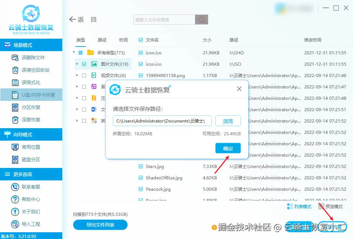Image resolution: width=353 pixels, height=239 pixels.
Task: Expand the audio files tree node
Action: click(x=77, y=87)
